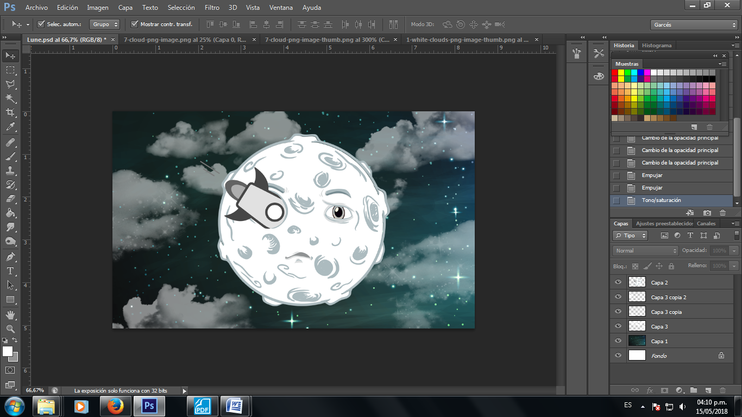The width and height of the screenshot is (742, 417).
Task: Open Word from taskbar
Action: pyautogui.click(x=235, y=406)
